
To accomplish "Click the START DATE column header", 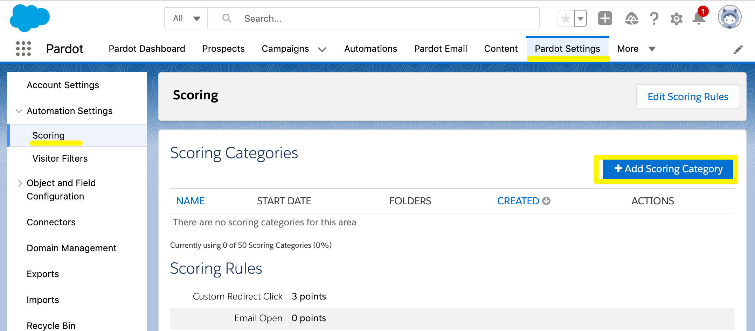I will [x=284, y=201].
